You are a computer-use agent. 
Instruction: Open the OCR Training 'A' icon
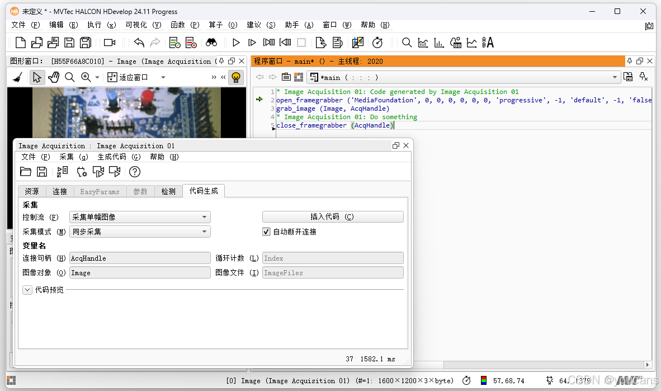coord(488,43)
